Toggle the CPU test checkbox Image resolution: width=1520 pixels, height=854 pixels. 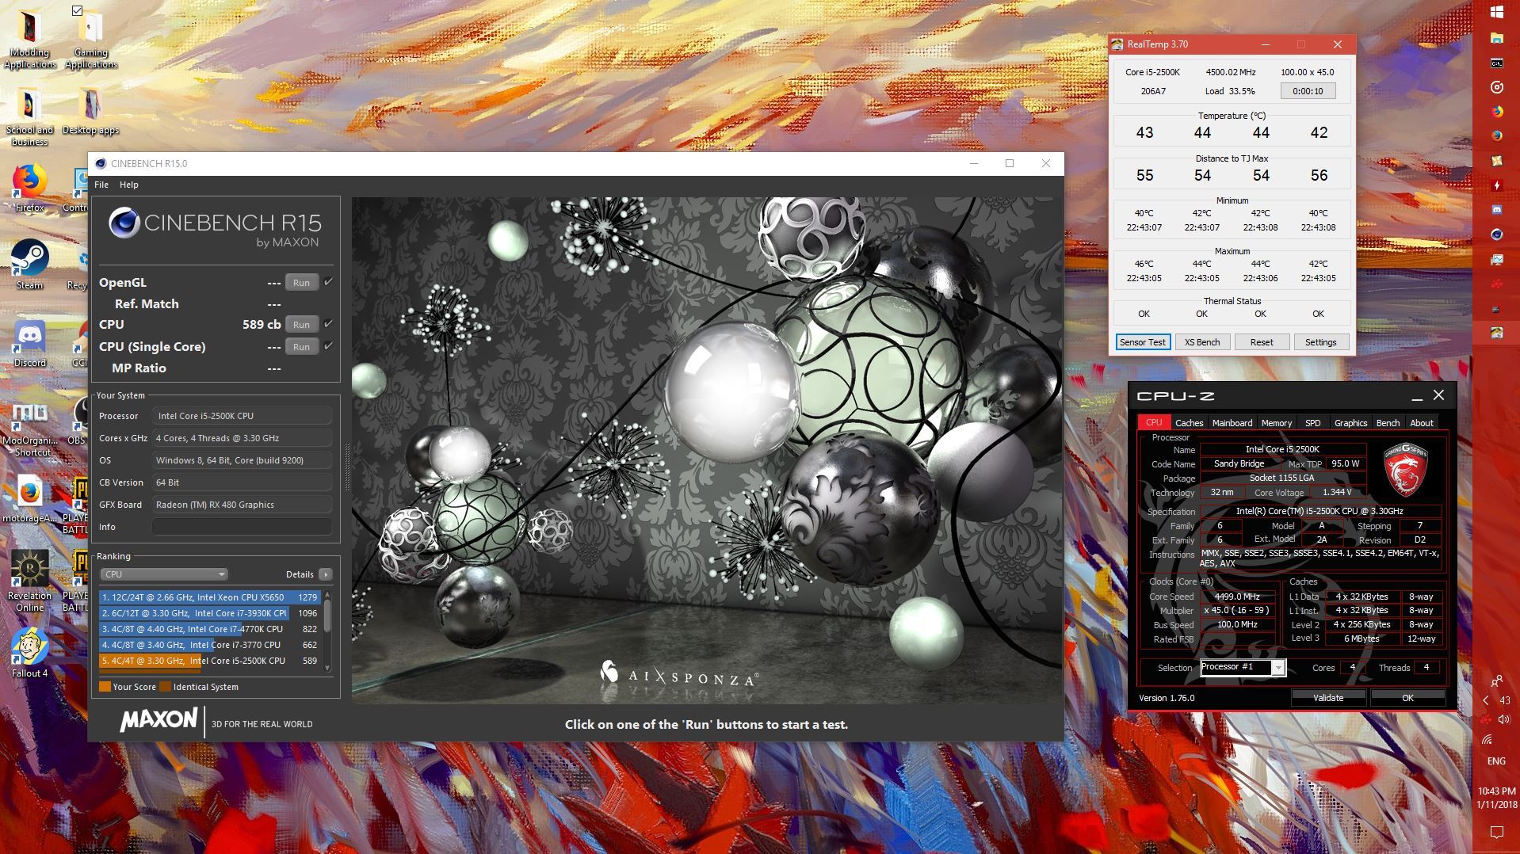click(x=328, y=324)
